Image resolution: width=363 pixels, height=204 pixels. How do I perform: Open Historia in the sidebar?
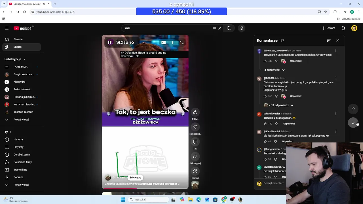coord(22,139)
